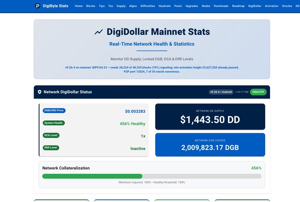This screenshot has height=202, width=300.
Task: Click the $0.003283 price value
Action: pyautogui.click(x=135, y=111)
